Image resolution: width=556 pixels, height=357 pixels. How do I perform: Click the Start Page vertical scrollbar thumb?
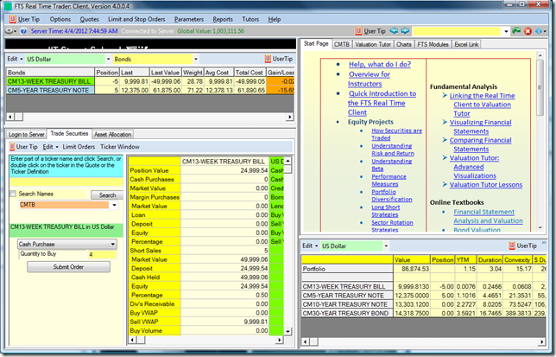(x=540, y=87)
